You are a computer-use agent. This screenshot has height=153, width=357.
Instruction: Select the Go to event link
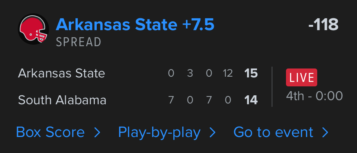pyautogui.click(x=273, y=133)
